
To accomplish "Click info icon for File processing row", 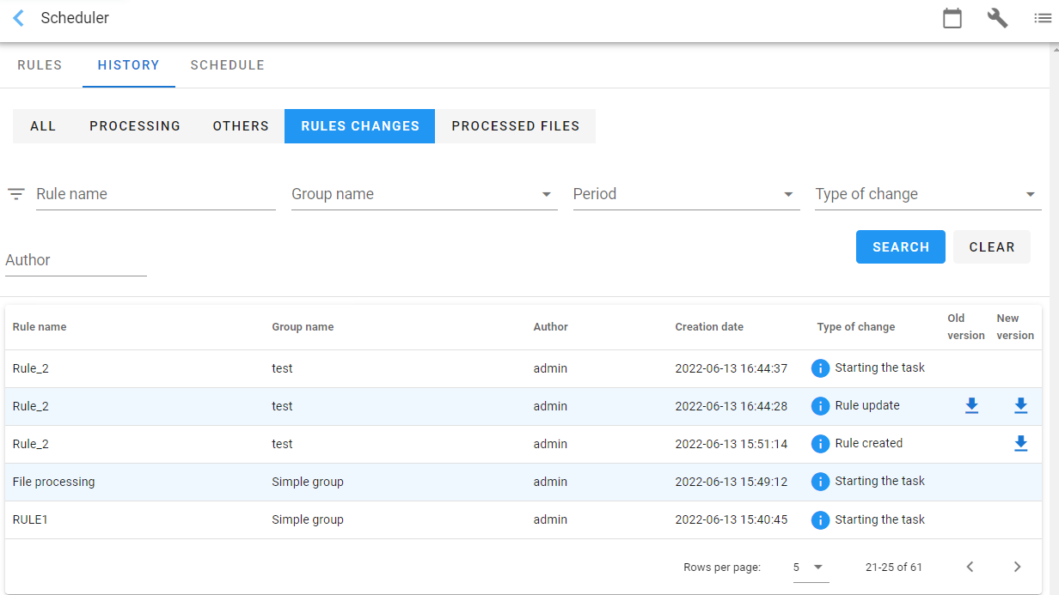I will tap(821, 482).
